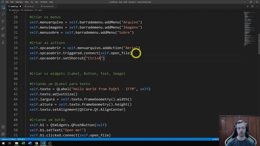Switch to the aula01.py editor tab

coord(14,6)
